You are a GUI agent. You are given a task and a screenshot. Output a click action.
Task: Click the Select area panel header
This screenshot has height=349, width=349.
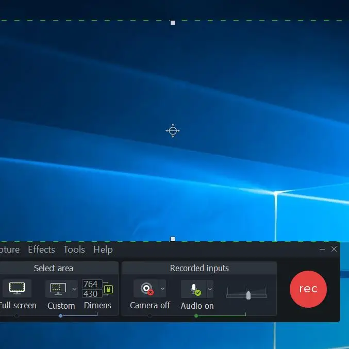pyautogui.click(x=54, y=268)
